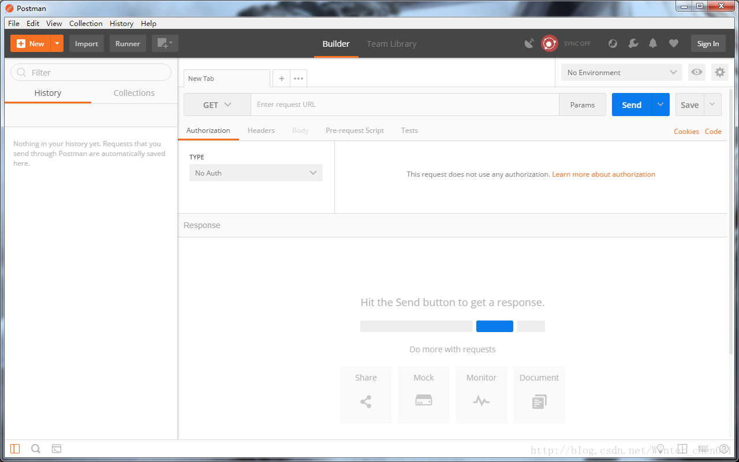The image size is (739, 462).
Task: Click the Cookies link
Action: click(686, 132)
